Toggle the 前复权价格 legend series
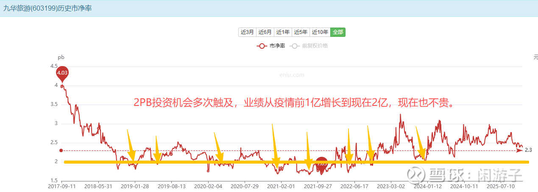Viewport: 538px width, 192px height. [x=309, y=46]
